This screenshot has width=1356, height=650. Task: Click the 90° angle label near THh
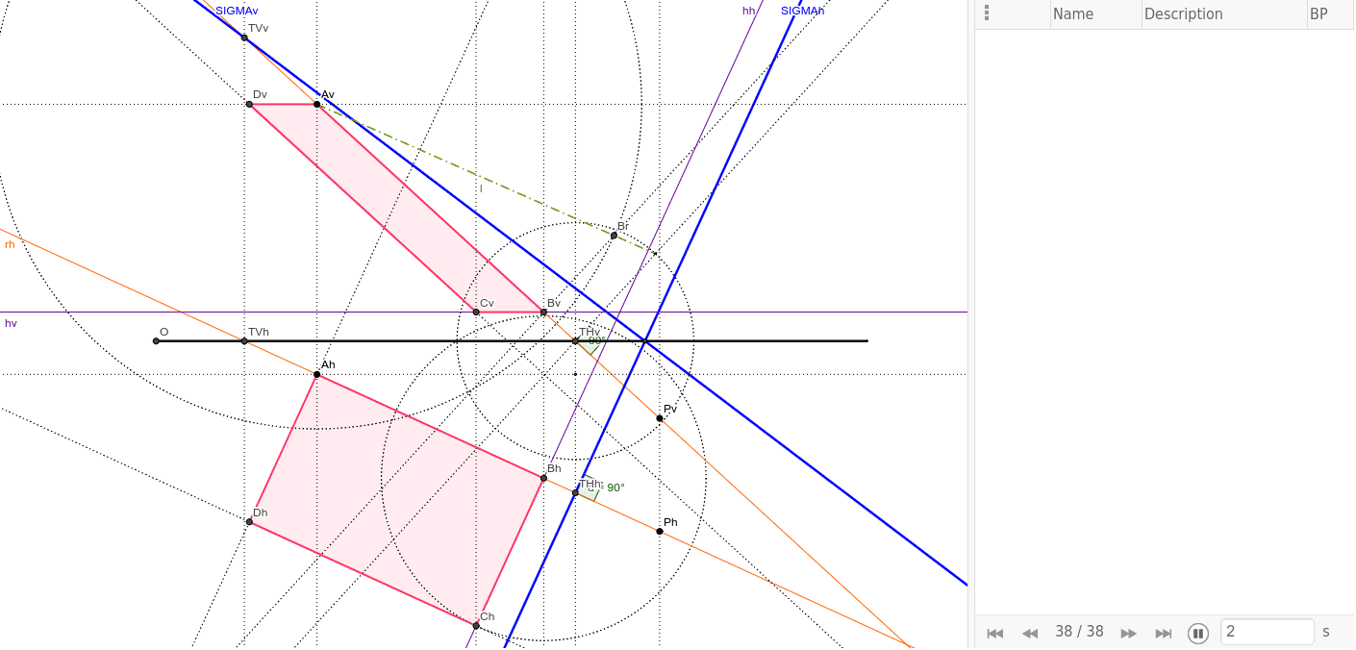[615, 487]
